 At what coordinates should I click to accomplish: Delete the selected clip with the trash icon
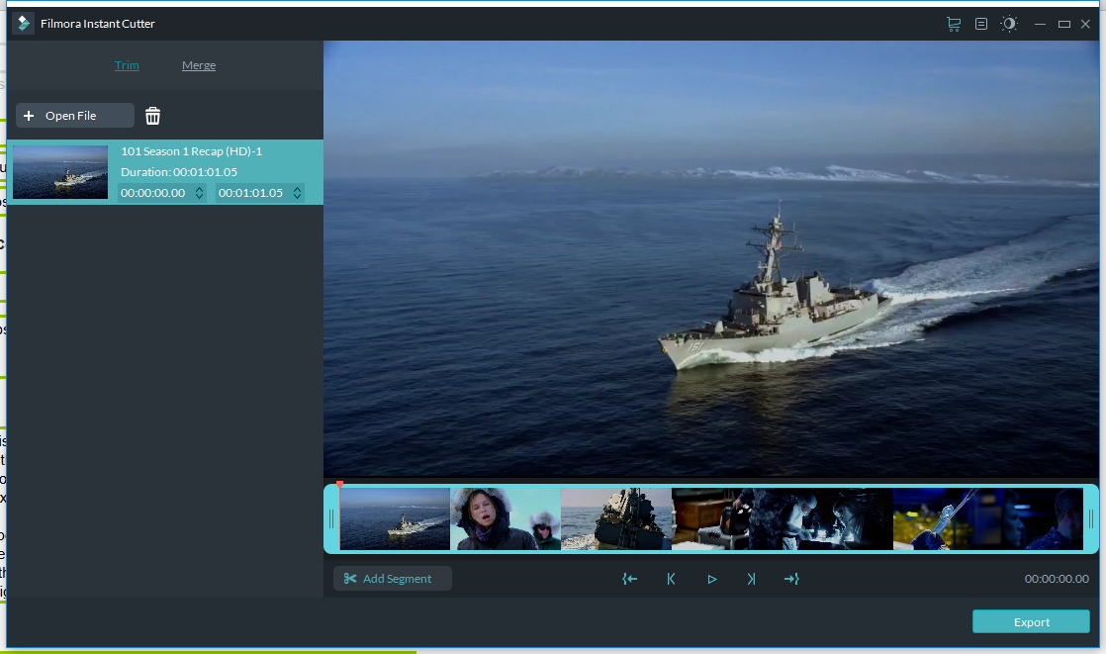(153, 115)
